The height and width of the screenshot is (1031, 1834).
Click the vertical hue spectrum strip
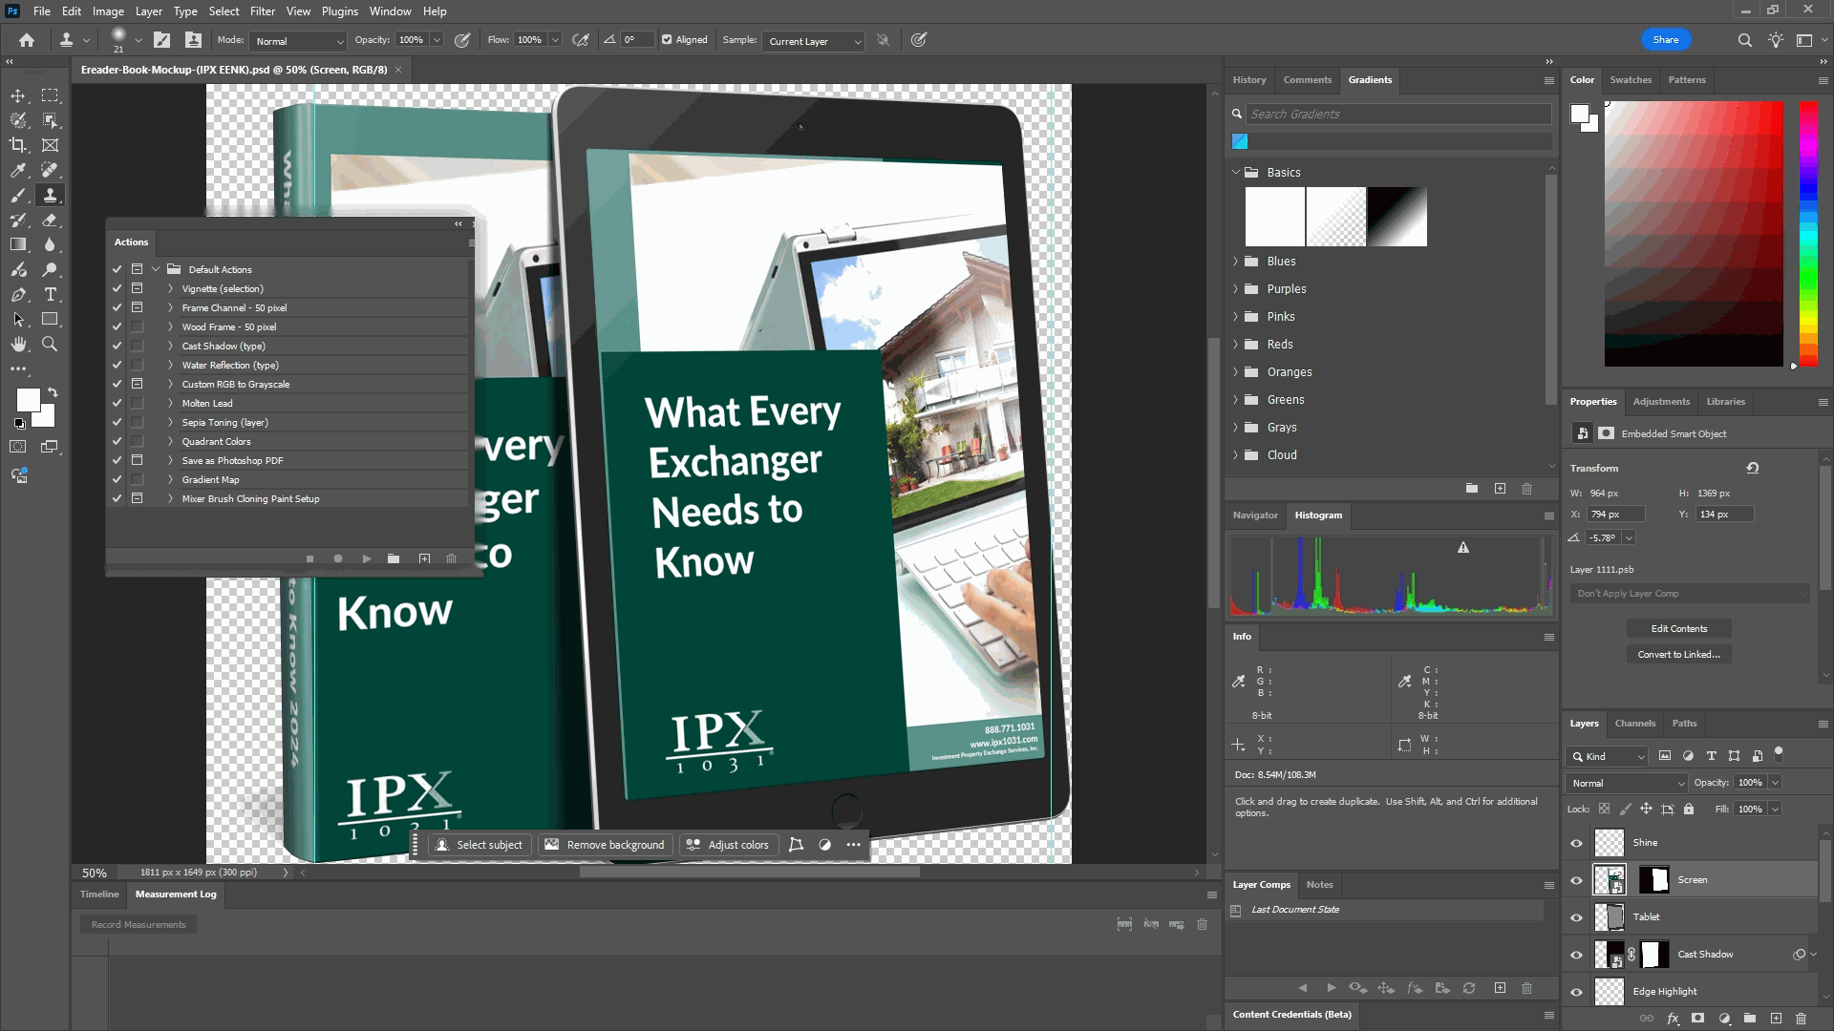click(x=1808, y=233)
